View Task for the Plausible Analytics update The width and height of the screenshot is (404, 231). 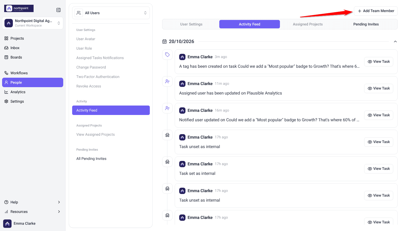click(379, 88)
